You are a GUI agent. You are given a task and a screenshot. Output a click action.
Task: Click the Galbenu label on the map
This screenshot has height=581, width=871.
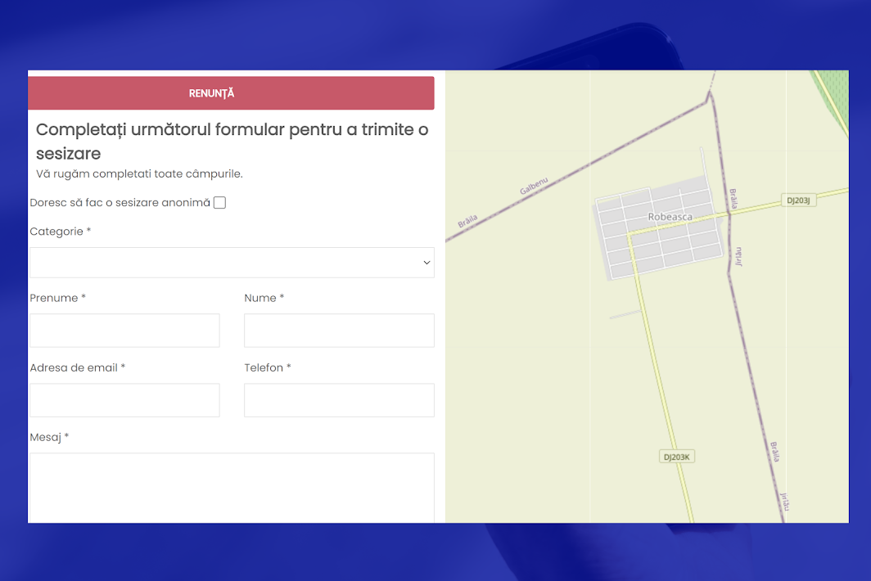coord(534,186)
